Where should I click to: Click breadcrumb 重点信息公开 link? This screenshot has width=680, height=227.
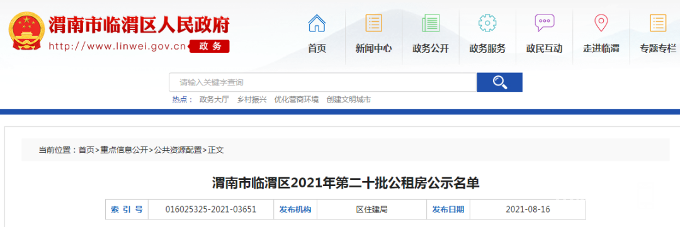click(x=124, y=150)
